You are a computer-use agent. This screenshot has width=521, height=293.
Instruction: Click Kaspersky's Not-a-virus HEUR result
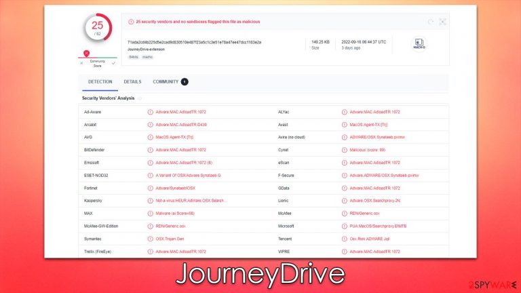point(191,201)
